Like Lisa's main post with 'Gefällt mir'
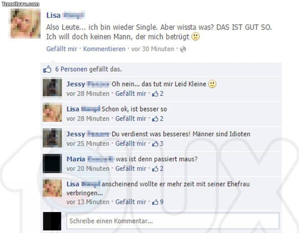The width and height of the screenshot is (299, 233). pyautogui.click(x=62, y=49)
